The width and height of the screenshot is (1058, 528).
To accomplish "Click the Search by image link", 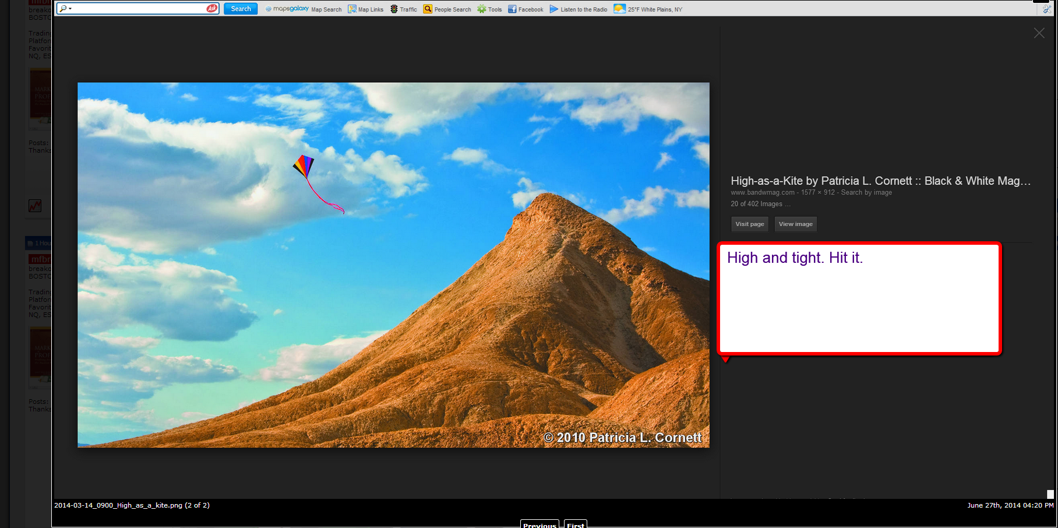I will click(866, 192).
